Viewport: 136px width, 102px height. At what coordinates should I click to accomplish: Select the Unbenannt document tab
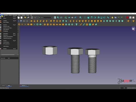tap(24, 86)
